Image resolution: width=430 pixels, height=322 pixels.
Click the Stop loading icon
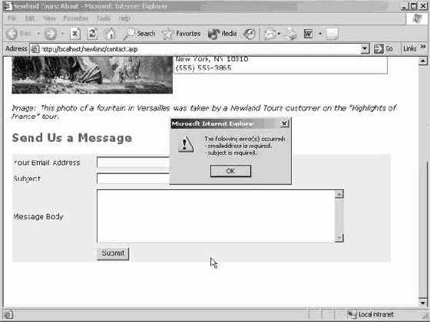(75, 34)
